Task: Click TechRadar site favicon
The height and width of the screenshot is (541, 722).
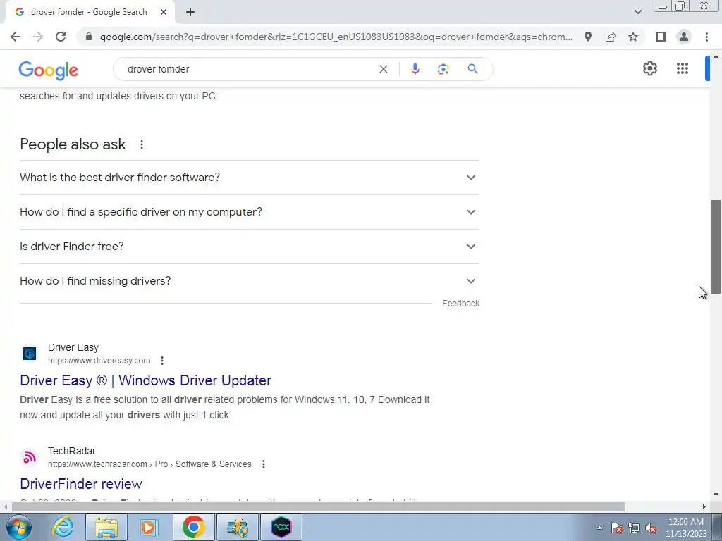Action: click(x=30, y=457)
